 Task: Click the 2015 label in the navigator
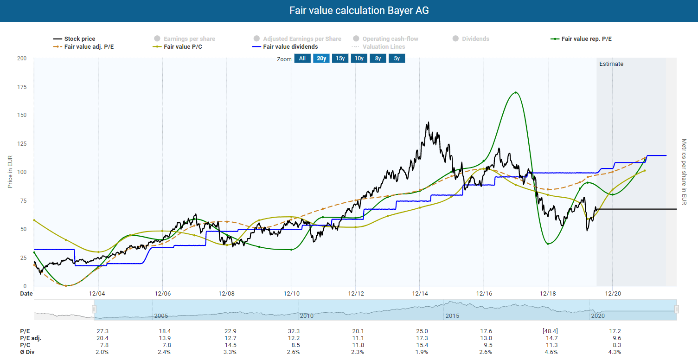(452, 316)
